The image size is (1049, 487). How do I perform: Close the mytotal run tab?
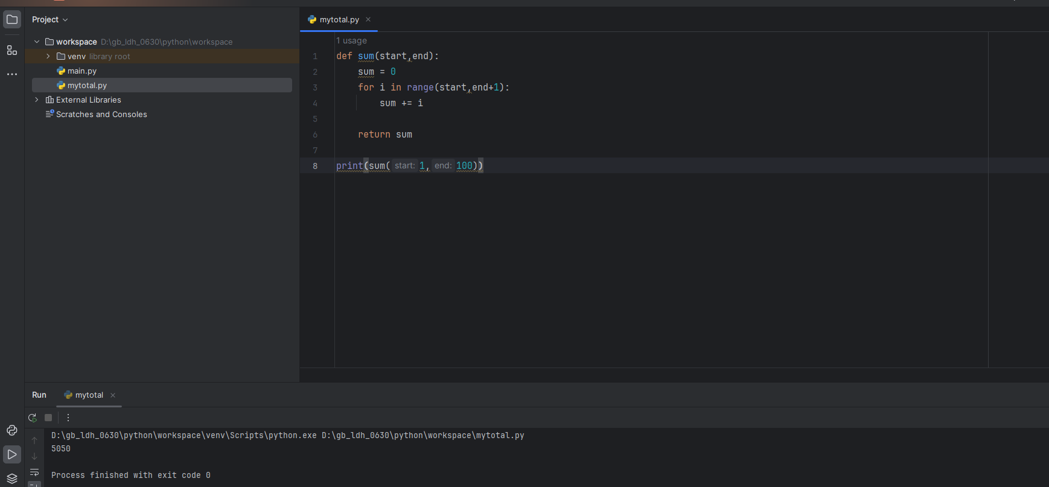click(113, 395)
